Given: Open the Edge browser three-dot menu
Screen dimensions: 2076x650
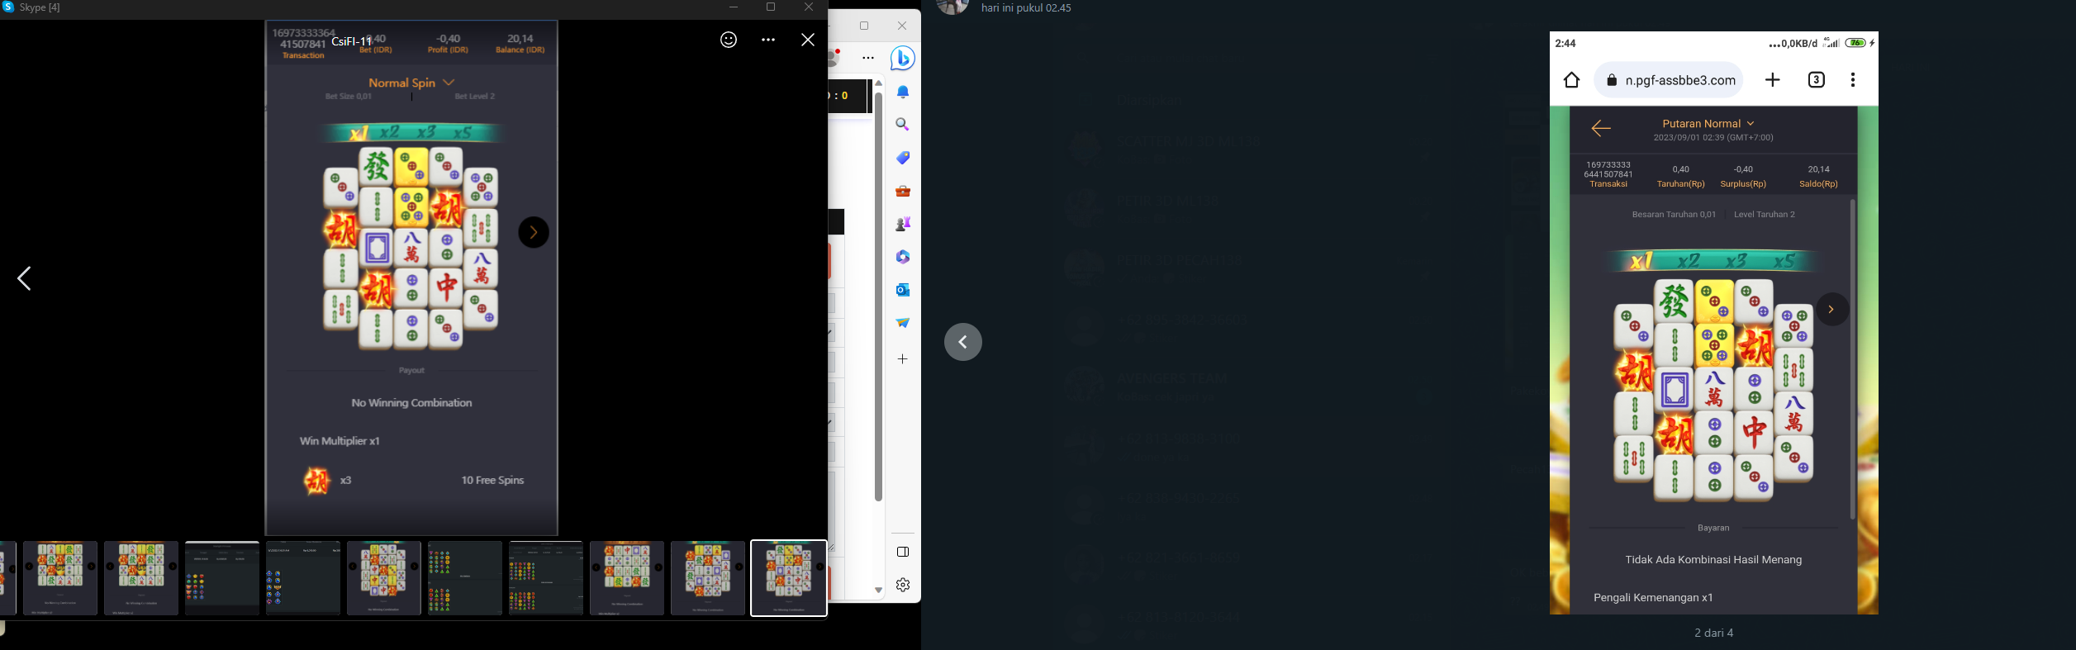Looking at the screenshot, I should [x=868, y=58].
